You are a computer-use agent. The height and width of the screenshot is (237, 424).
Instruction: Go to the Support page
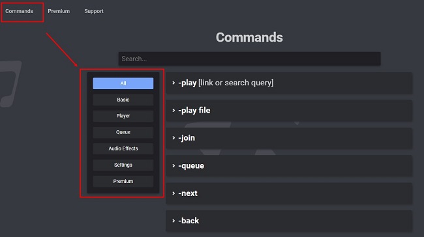tap(94, 11)
